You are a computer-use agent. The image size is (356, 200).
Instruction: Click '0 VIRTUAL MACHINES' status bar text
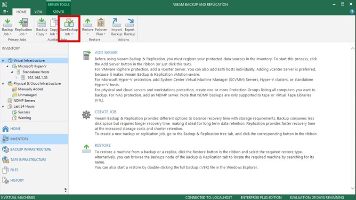pos(18,198)
